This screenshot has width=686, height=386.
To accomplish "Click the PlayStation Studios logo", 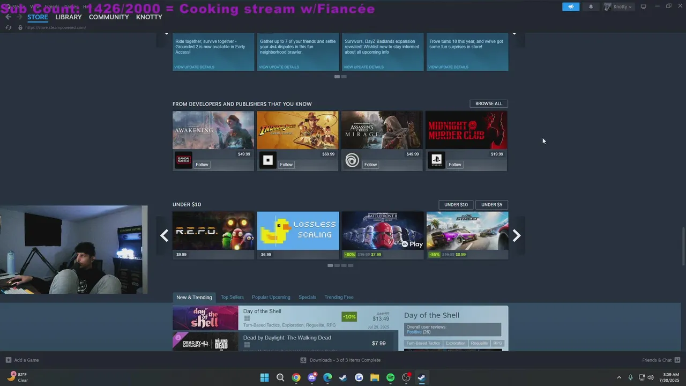I will [436, 160].
